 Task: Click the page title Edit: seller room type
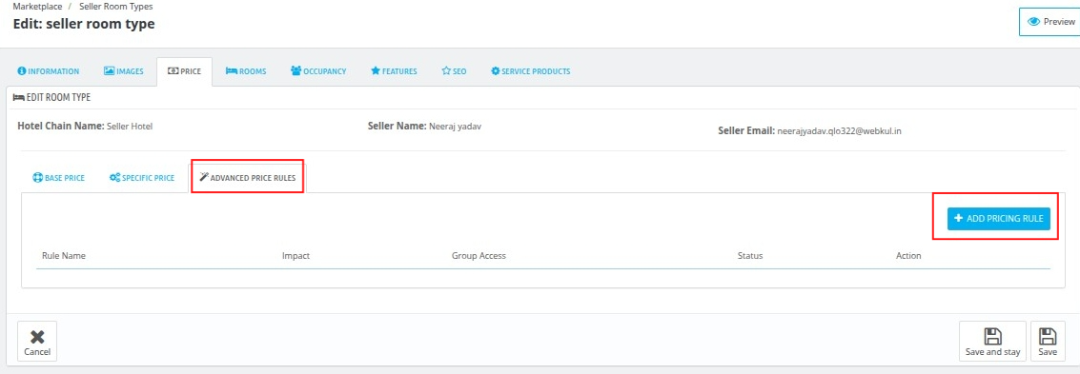[84, 24]
